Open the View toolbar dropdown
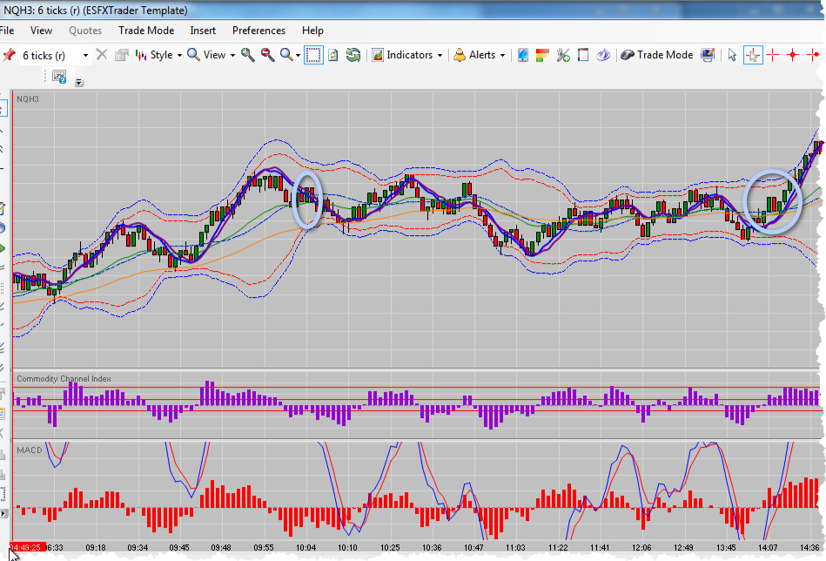The width and height of the screenshot is (826, 561). 212,55
